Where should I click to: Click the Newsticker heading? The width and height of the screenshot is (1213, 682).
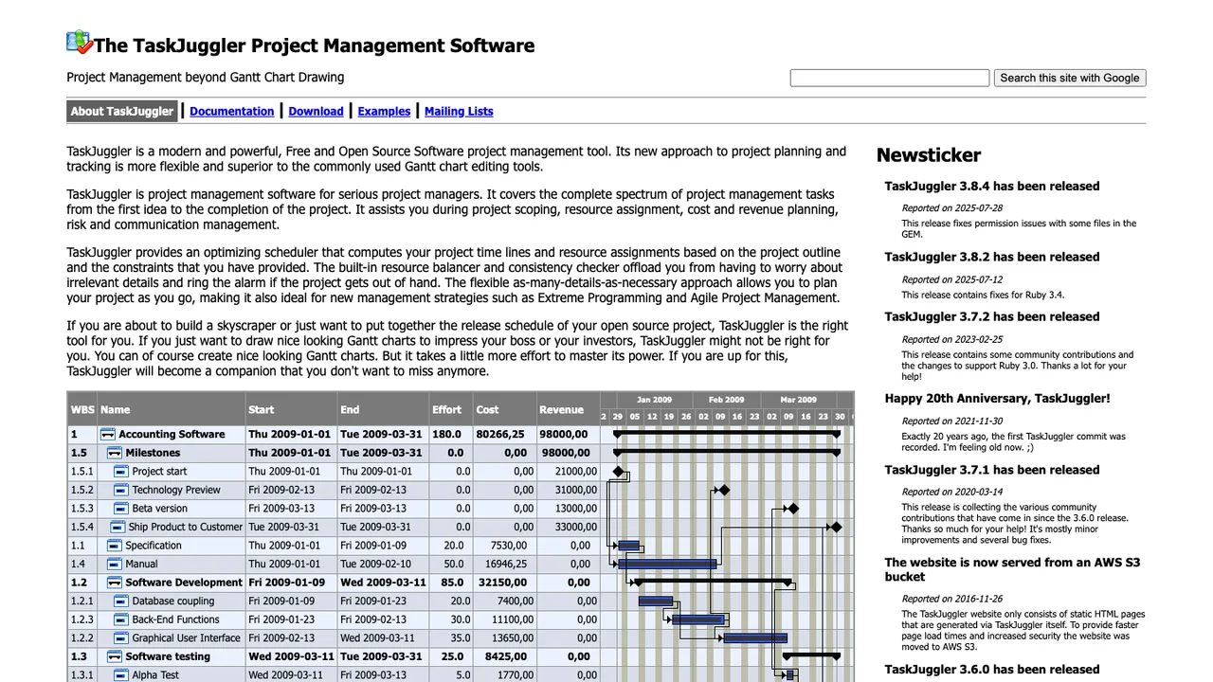click(x=929, y=155)
